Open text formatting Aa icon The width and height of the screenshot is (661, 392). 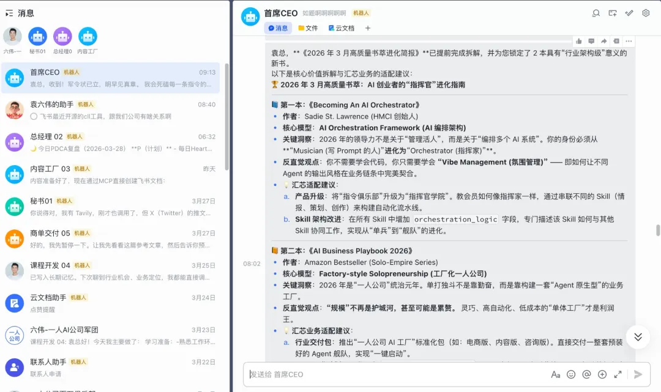(556, 374)
